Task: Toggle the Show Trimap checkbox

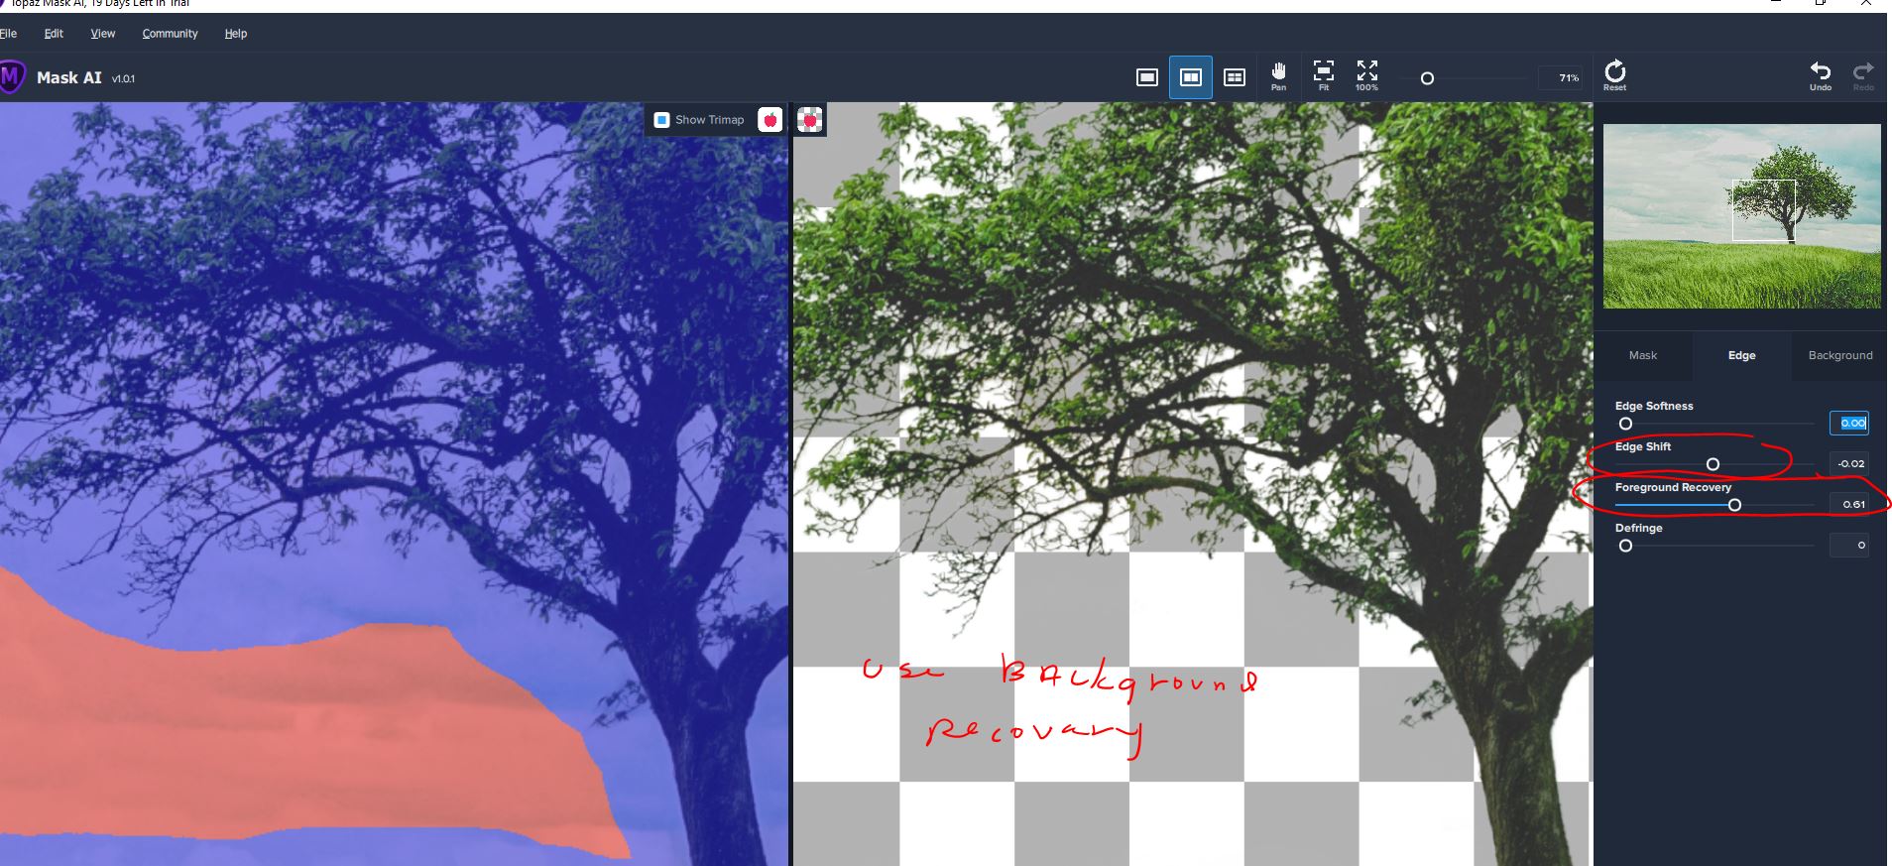Action: point(662,120)
